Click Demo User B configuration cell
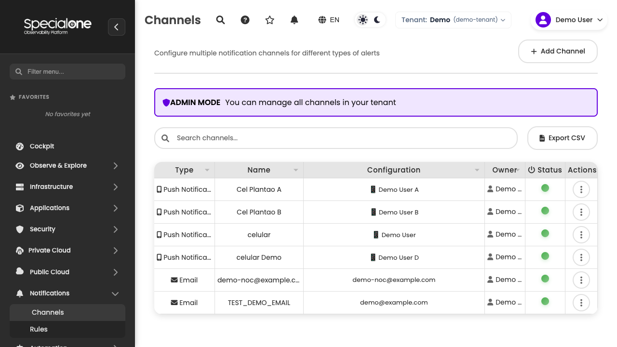Image resolution: width=617 pixels, height=347 pixels. [394, 212]
